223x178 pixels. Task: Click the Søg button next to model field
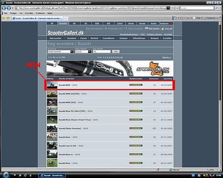[x=116, y=51]
